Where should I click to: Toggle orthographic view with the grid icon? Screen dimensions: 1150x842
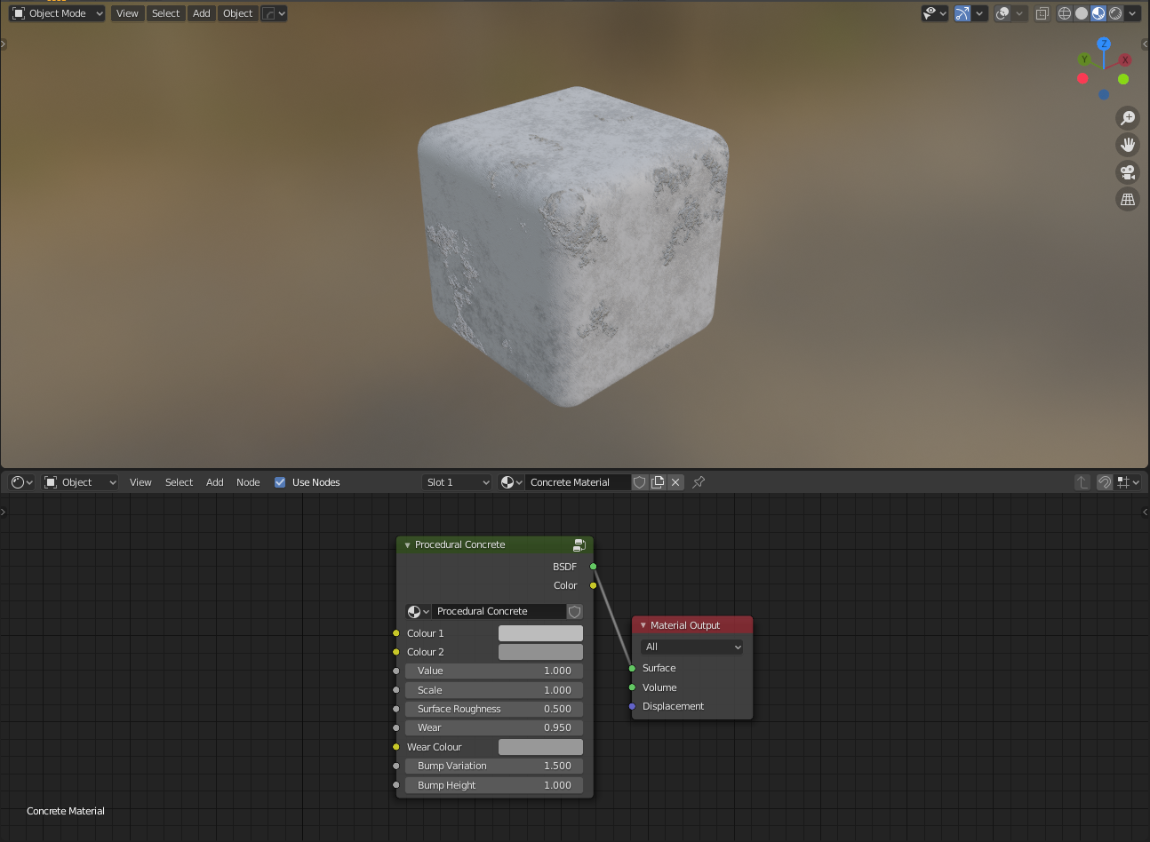[x=1127, y=199]
